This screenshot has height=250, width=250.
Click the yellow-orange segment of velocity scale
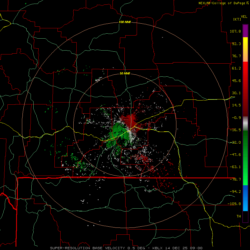245,49
